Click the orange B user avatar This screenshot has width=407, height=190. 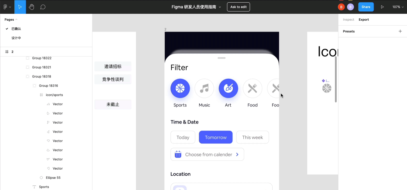(x=341, y=7)
